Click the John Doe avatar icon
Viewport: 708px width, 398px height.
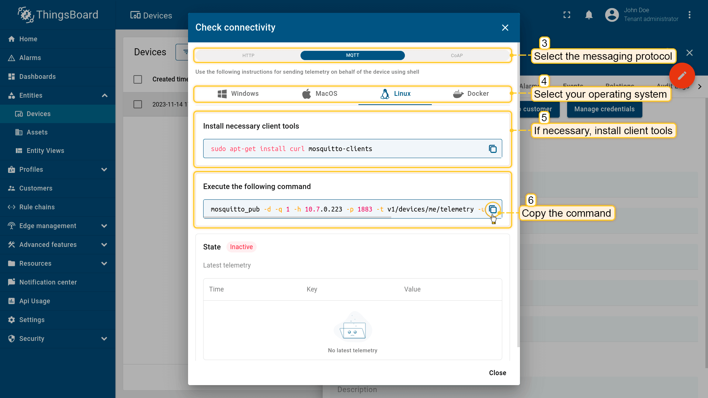tap(612, 15)
